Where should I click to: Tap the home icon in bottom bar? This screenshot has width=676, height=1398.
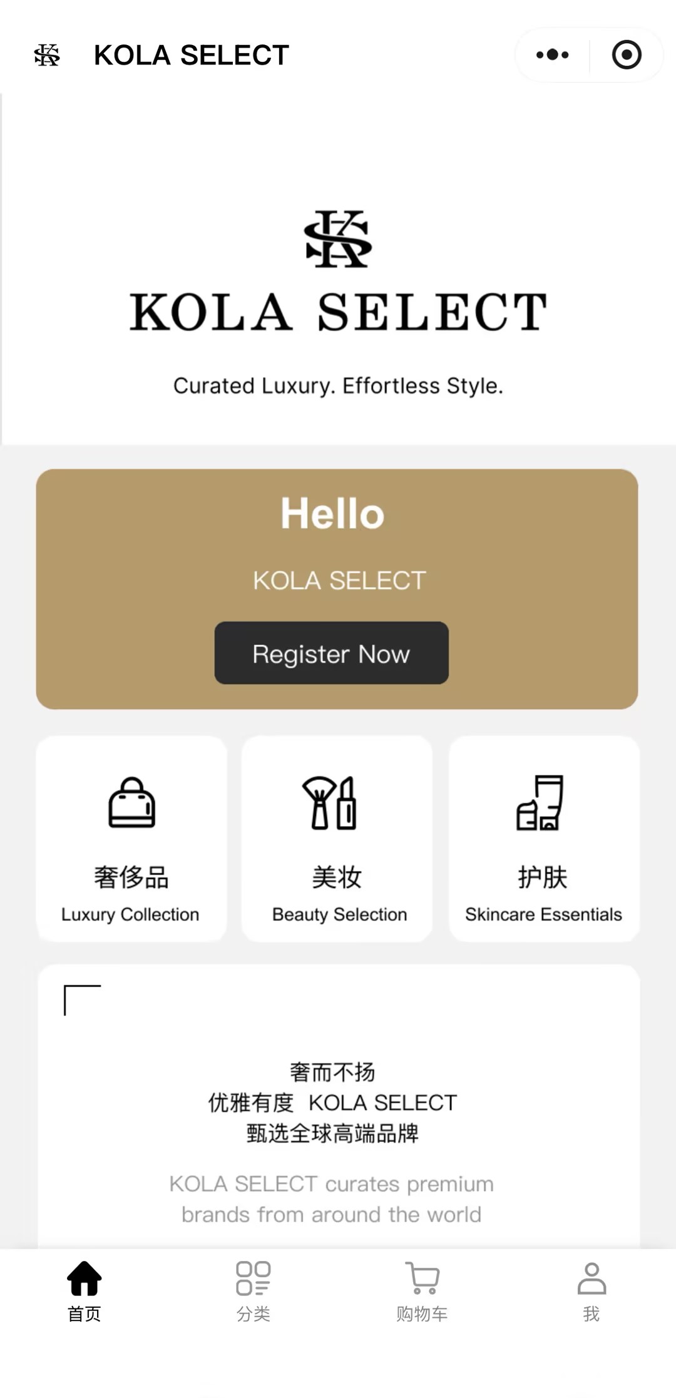point(84,1279)
